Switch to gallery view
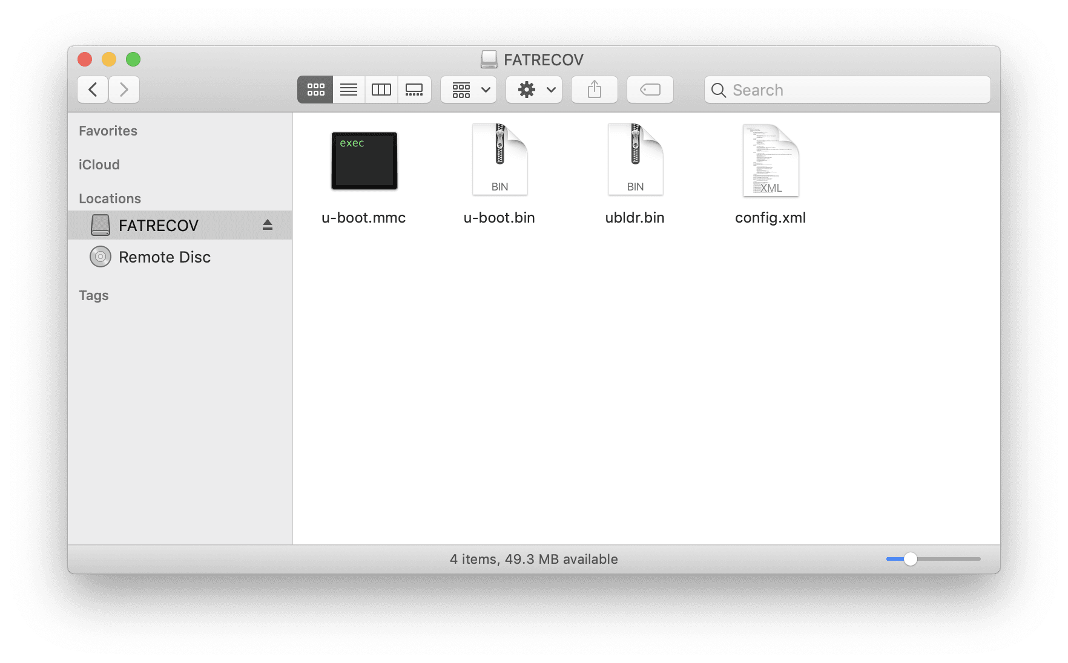The width and height of the screenshot is (1068, 663). tap(414, 90)
